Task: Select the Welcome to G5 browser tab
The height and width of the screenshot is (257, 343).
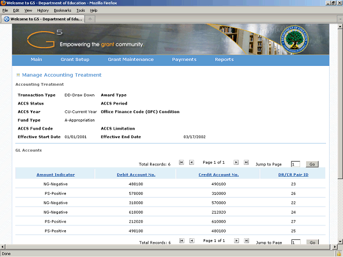Action: (x=43, y=19)
